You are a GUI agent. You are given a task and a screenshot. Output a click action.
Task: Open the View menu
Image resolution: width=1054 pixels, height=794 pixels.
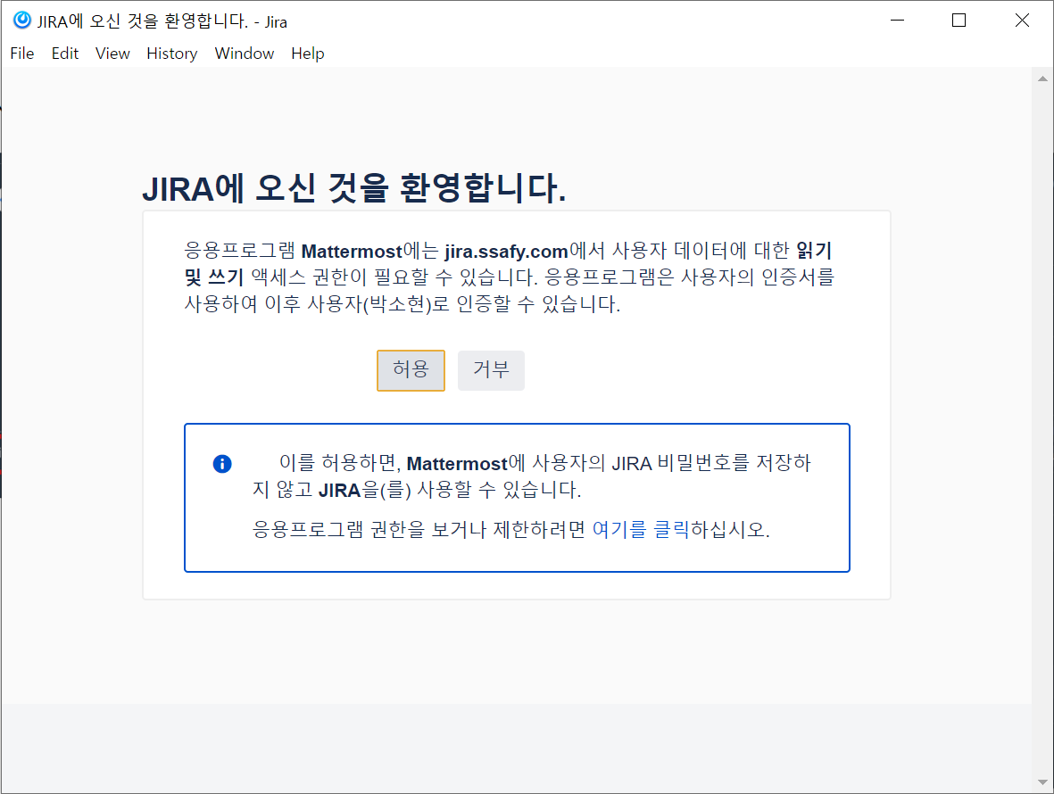coord(112,53)
